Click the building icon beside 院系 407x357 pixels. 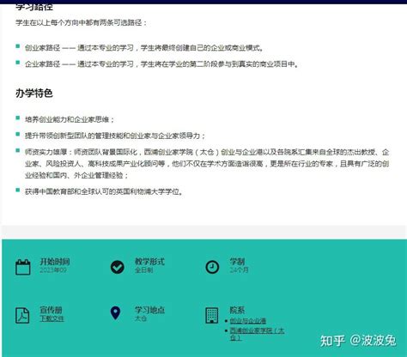(212, 315)
